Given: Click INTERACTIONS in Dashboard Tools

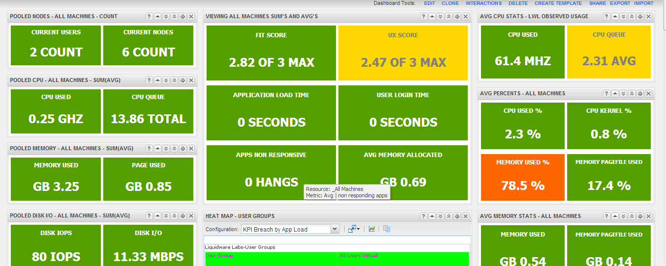Looking at the screenshot, I should coord(484,3).
